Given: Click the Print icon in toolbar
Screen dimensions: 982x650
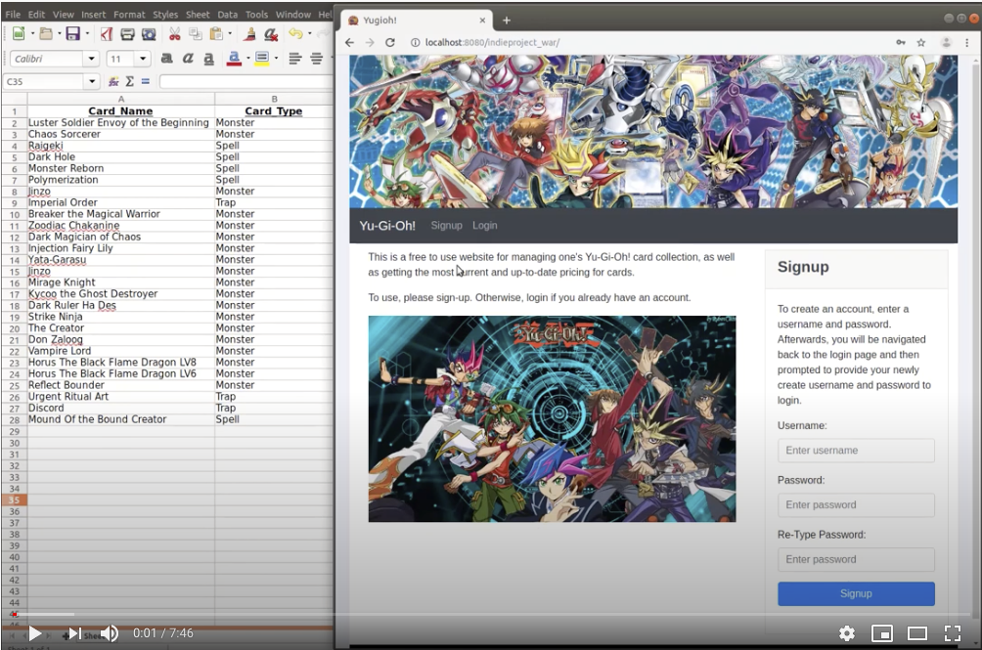Looking at the screenshot, I should [x=127, y=34].
